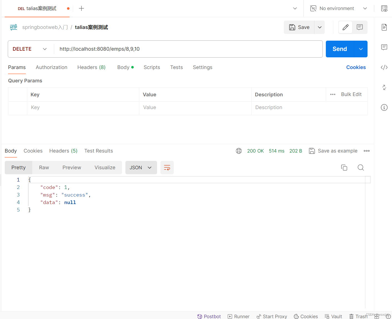Click Bulk Edit
This screenshot has height=319, width=392.
pyautogui.click(x=351, y=94)
